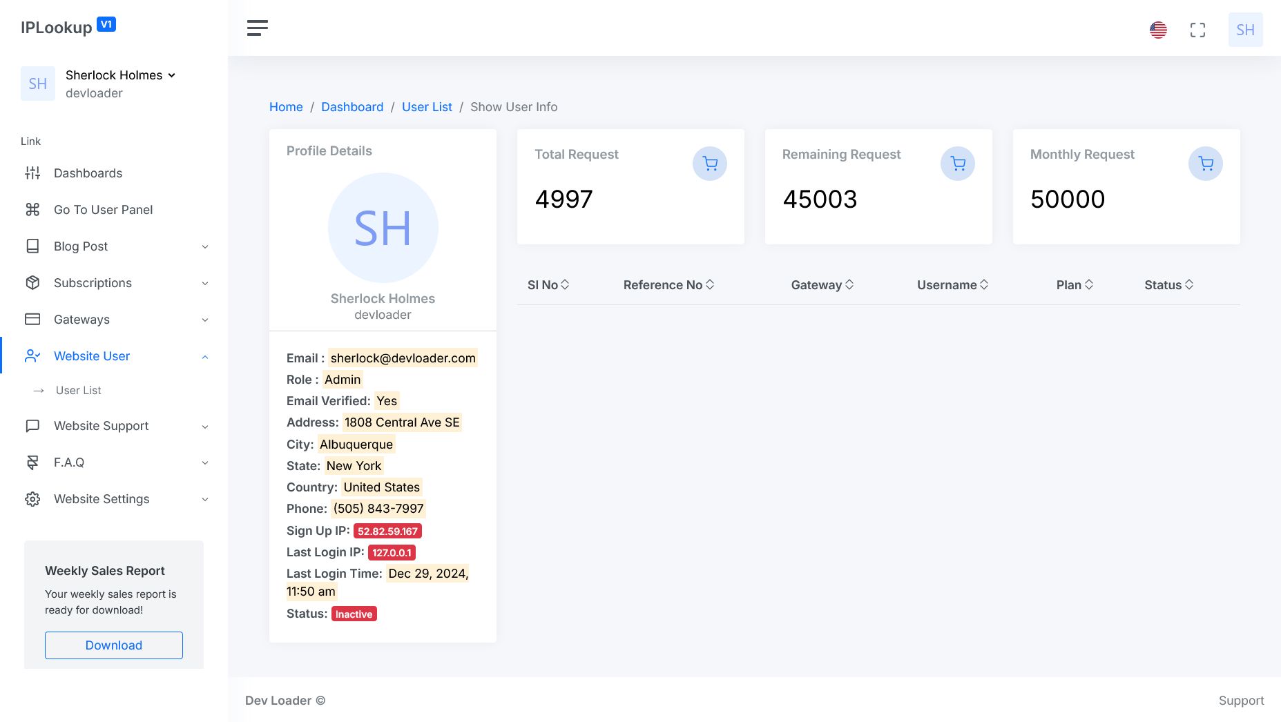The width and height of the screenshot is (1281, 722).
Task: Click the hamburger menu icon
Action: pos(257,28)
